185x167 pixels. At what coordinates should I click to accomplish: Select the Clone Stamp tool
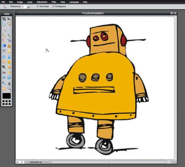[x=9, y=46]
